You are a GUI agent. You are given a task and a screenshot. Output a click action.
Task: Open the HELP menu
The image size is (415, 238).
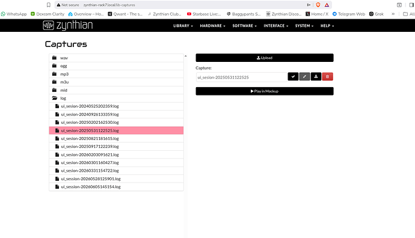327,26
